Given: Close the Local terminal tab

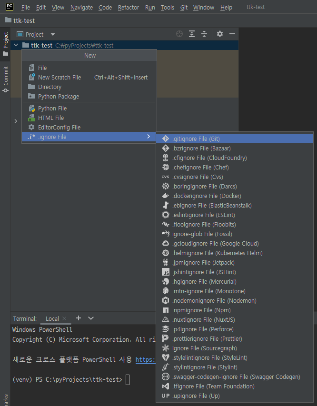Looking at the screenshot, I should (64, 318).
